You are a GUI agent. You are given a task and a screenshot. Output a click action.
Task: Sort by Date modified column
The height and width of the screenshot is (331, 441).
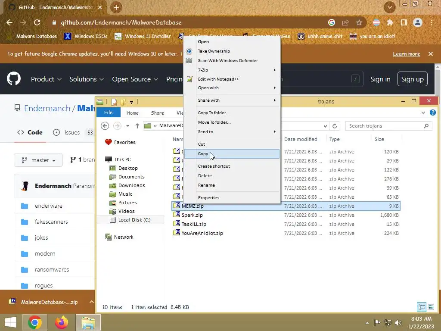[x=301, y=139]
